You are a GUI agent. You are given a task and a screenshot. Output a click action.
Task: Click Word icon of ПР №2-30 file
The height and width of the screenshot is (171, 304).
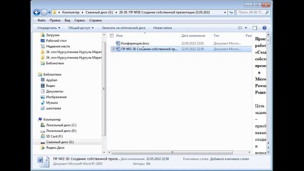pyautogui.click(x=118, y=49)
